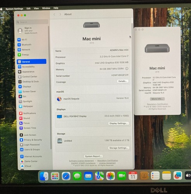The height and width of the screenshot is (194, 191).
Task: Open Freeform from the Dock
Action: tap(178, 175)
